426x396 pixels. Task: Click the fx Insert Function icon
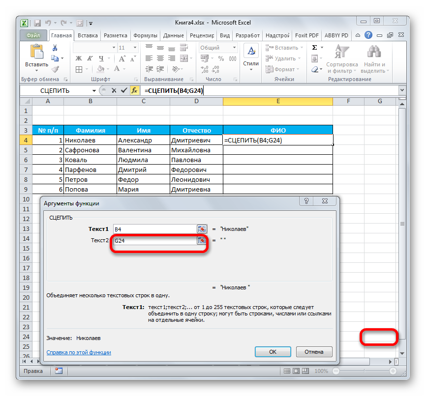[134, 90]
